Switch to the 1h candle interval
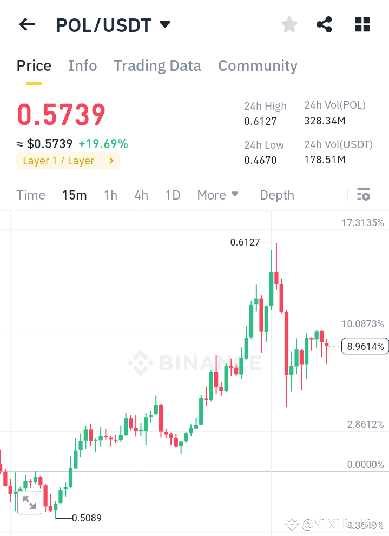Viewport: 389px width, 536px height. 110,195
